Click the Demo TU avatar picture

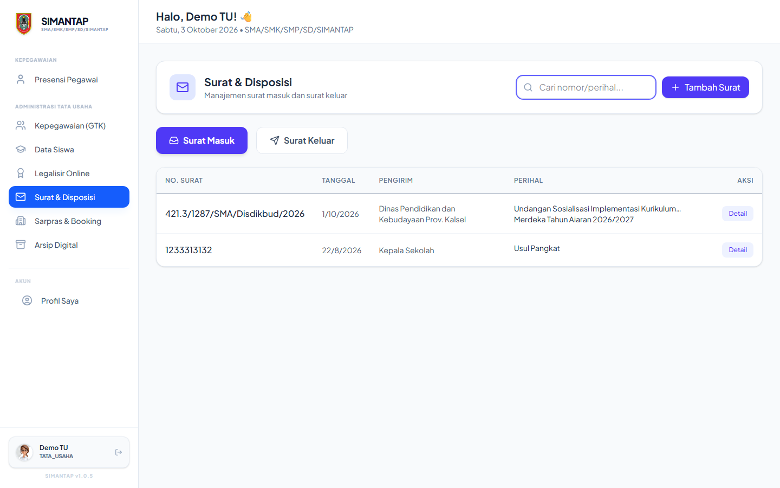point(24,452)
